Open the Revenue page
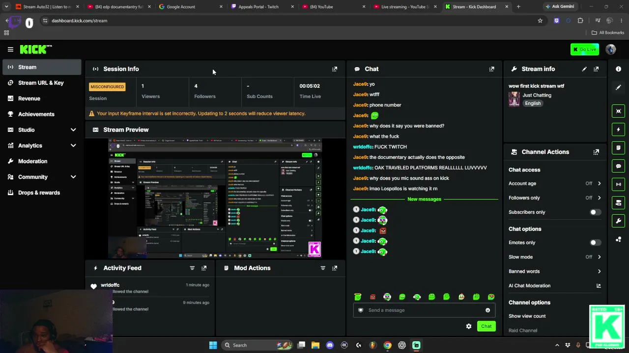This screenshot has height=353, width=629. click(x=41, y=99)
